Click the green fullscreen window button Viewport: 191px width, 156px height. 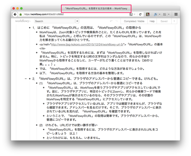[21, 8]
